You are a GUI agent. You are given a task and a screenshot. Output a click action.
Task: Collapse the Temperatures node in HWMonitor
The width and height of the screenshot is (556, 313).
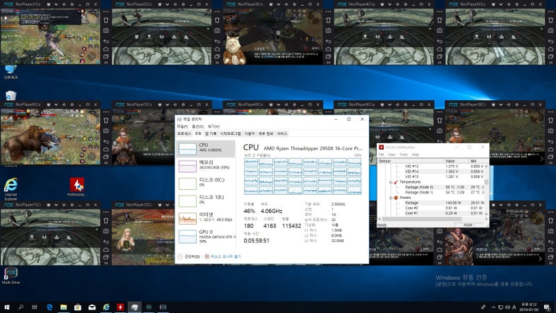(391, 182)
